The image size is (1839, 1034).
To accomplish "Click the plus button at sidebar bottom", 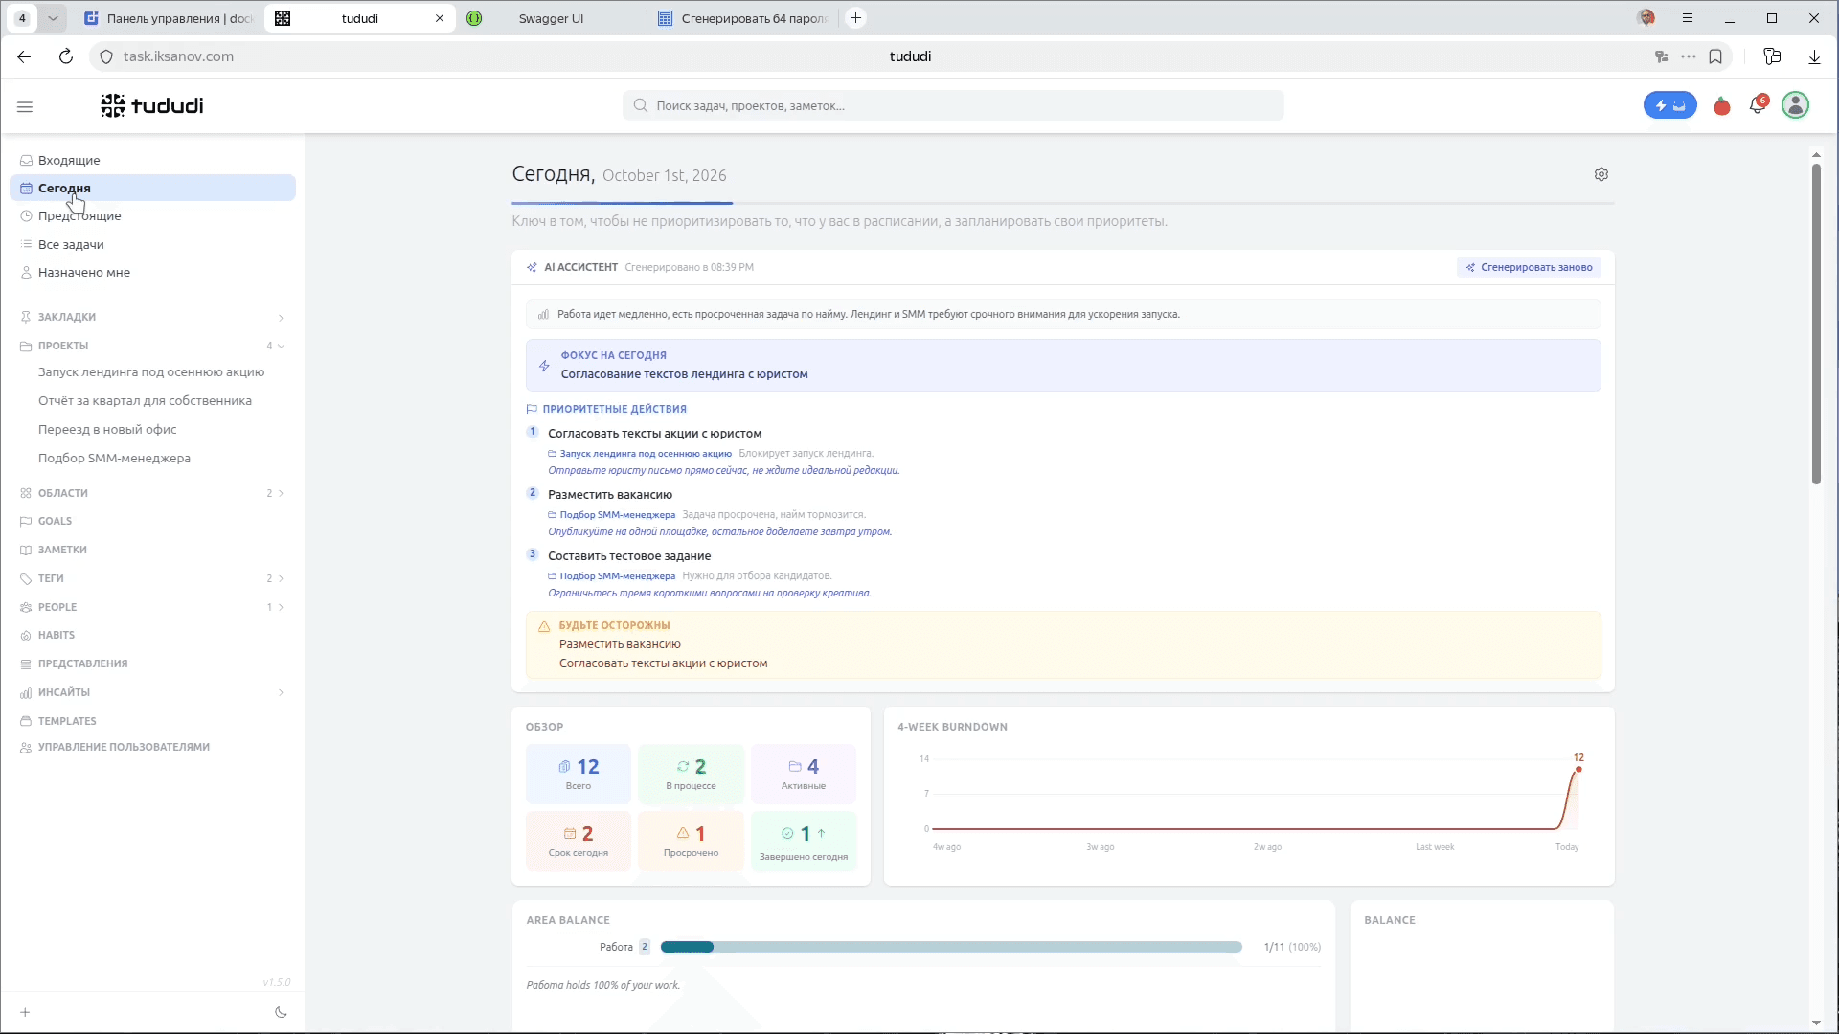I will coord(25,1012).
